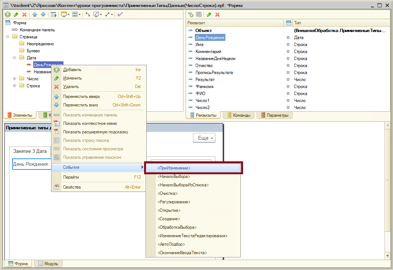This screenshot has width=393, height=270.
Task: Expand the Число folder in the tree
Action: (15, 79)
